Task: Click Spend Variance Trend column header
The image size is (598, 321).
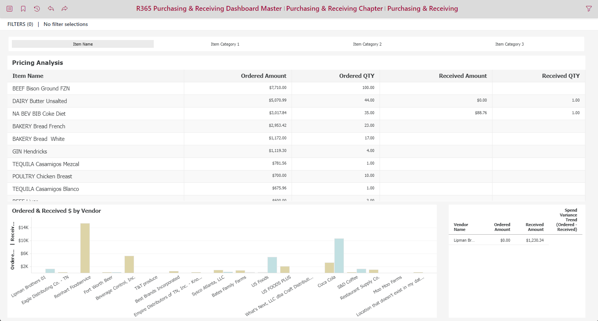Action: tap(567, 220)
